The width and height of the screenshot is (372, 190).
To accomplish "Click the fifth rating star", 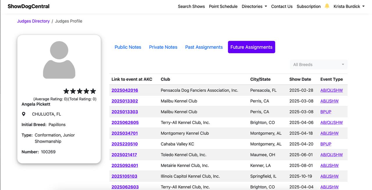I will pos(93,91).
